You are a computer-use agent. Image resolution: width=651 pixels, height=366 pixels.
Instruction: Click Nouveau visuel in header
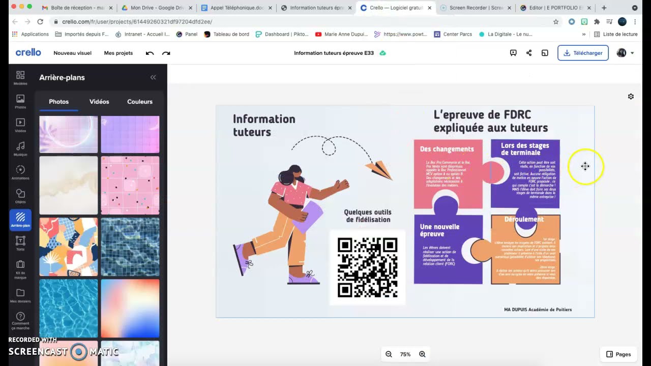73,53
